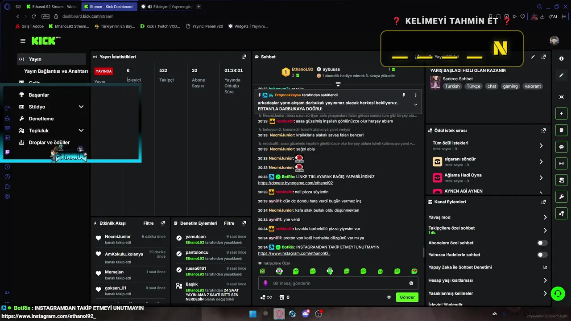Image resolution: width=571 pixels, height=321 pixels.
Task: Open the Etkinlik Akışı Filtre button
Action: (149, 223)
